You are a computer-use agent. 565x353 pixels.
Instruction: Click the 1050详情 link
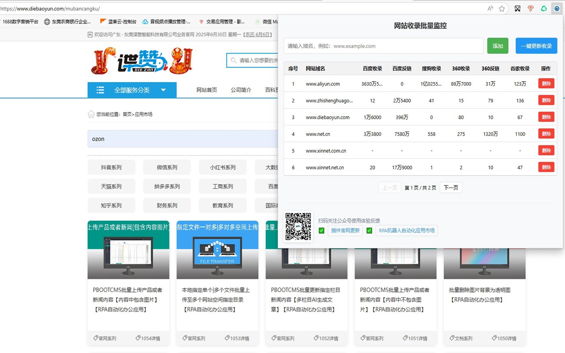[x=504, y=338]
